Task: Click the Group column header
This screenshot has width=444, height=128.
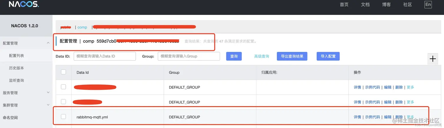Action: tap(174, 72)
